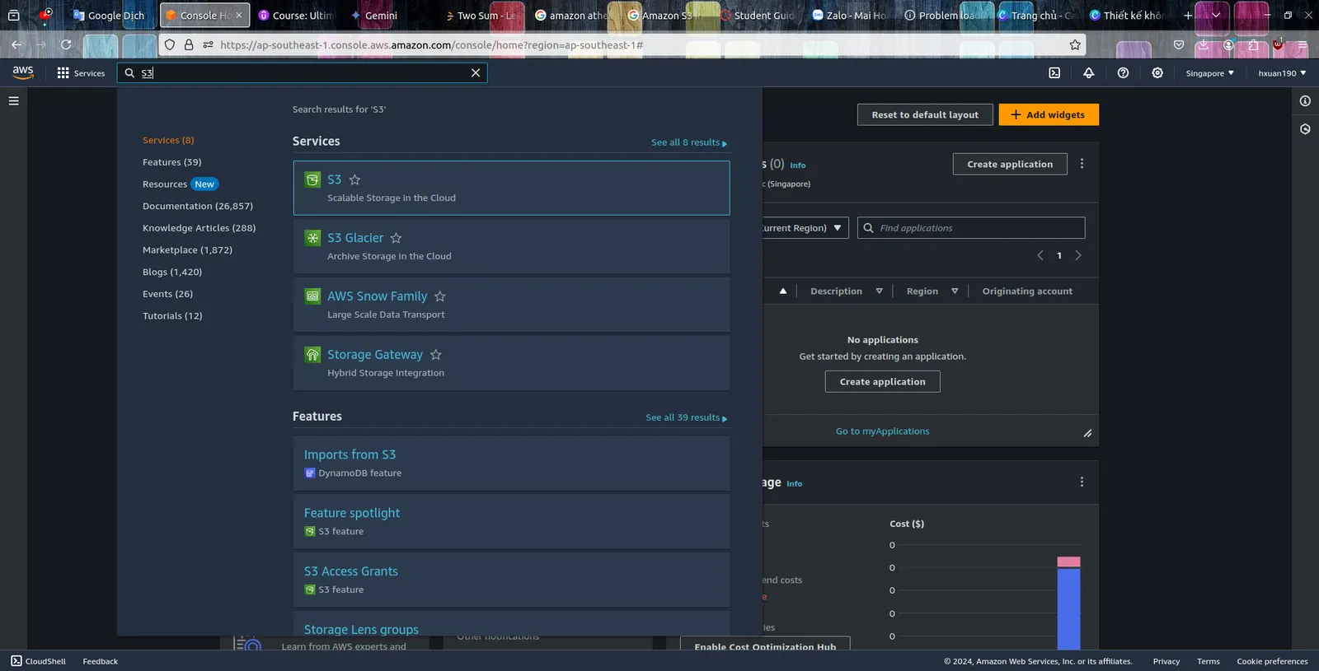Click the S3 Glacier snowflake icon

click(x=312, y=238)
